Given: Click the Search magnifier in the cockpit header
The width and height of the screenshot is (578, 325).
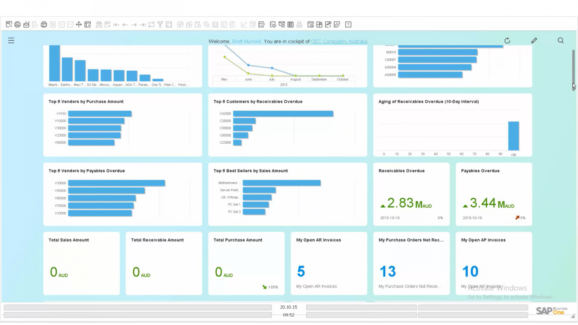Looking at the screenshot, I should coord(560,40).
